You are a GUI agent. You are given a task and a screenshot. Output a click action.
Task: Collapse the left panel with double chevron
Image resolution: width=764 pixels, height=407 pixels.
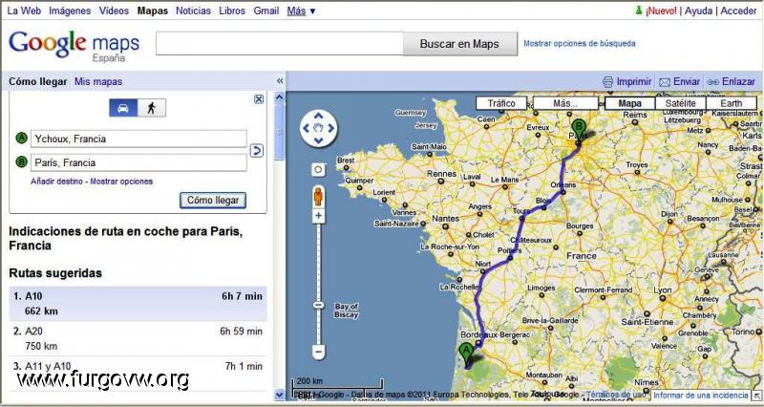[x=280, y=81]
